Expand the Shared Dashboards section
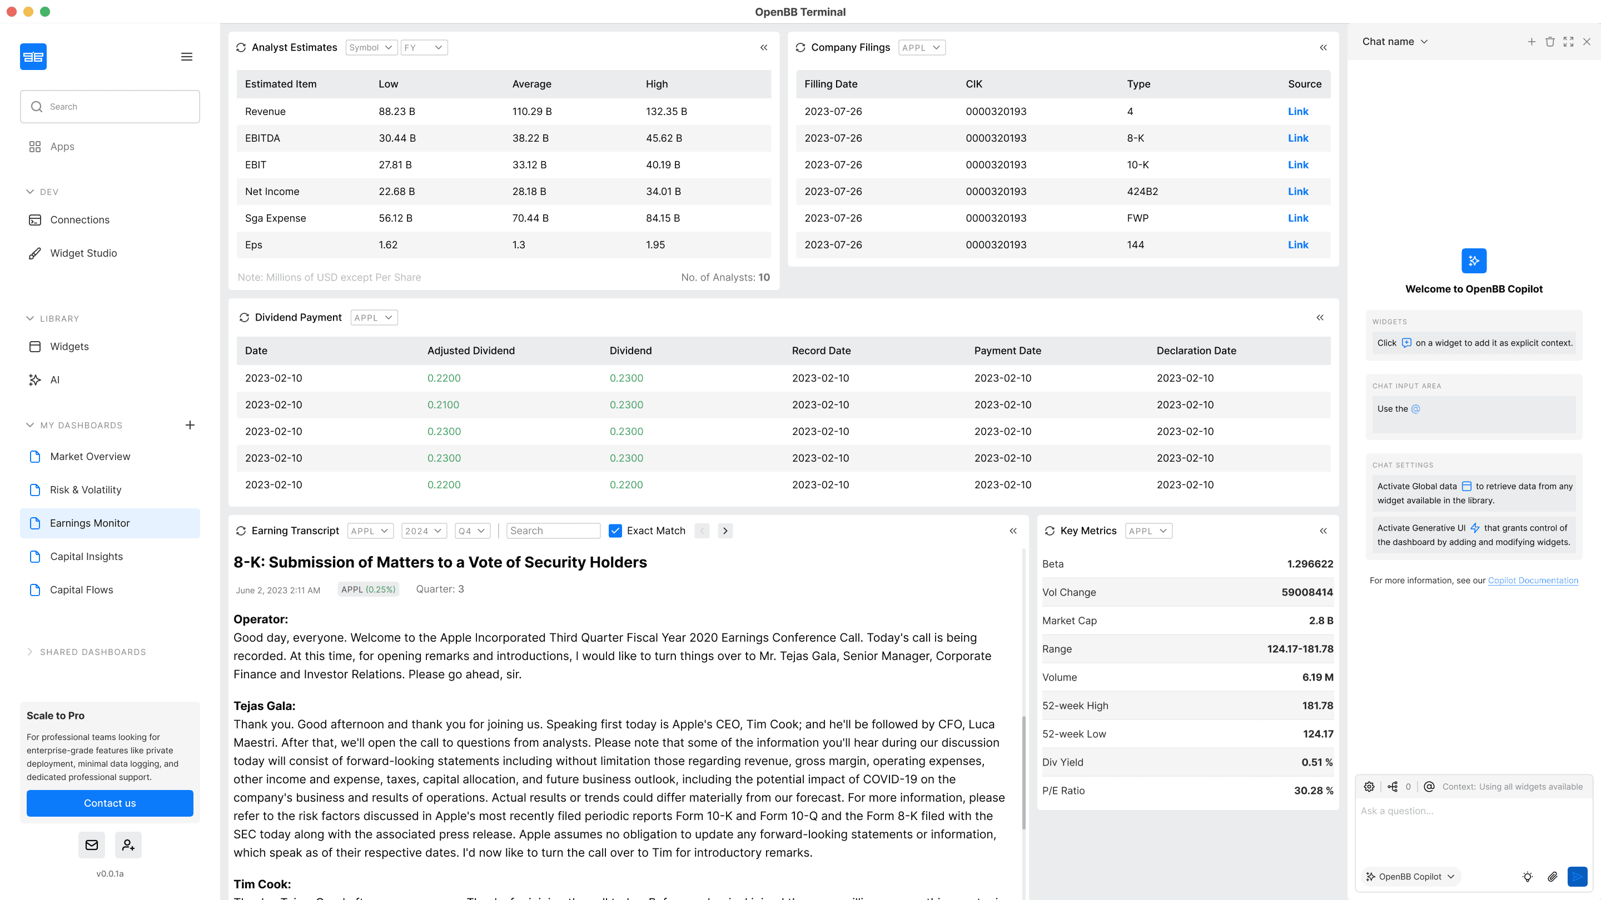The image size is (1601, 900). tap(30, 652)
